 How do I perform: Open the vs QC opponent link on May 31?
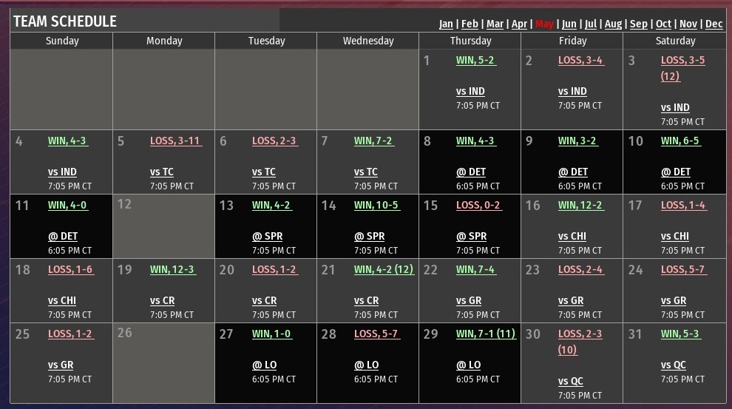(674, 365)
